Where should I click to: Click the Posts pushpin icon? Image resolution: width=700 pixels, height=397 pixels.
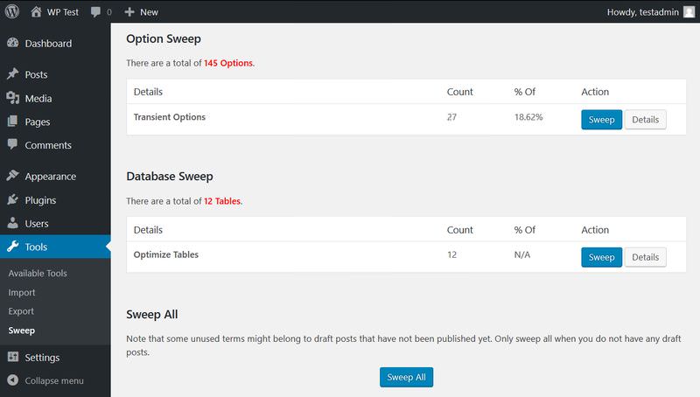point(13,74)
